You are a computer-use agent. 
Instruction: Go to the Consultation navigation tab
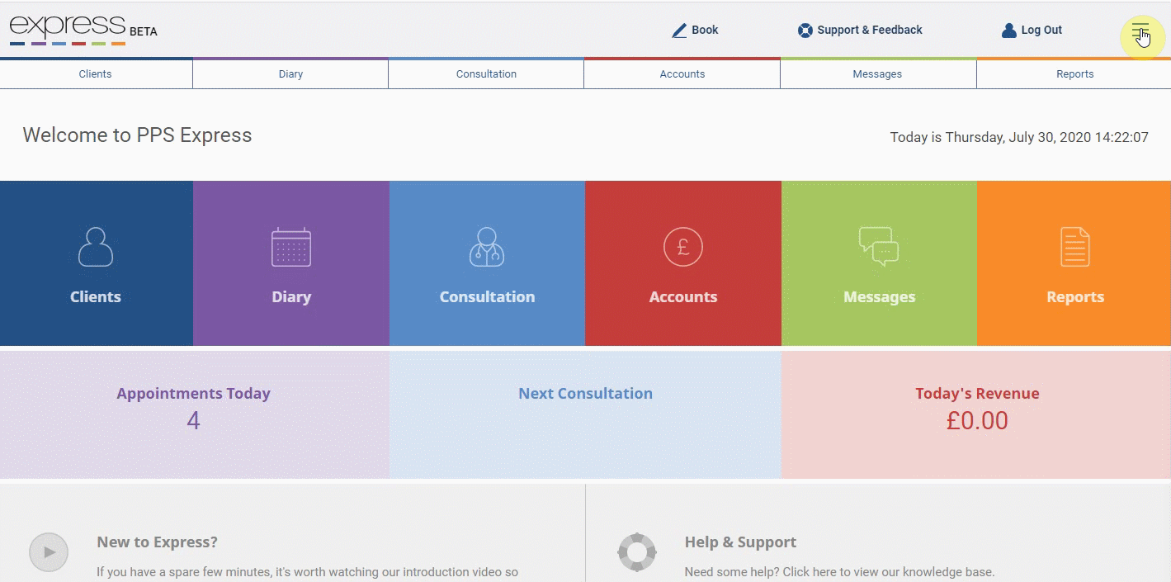[x=486, y=74]
